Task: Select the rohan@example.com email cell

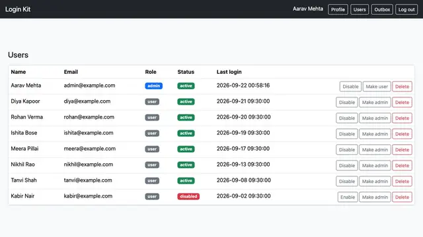Action: pos(89,117)
